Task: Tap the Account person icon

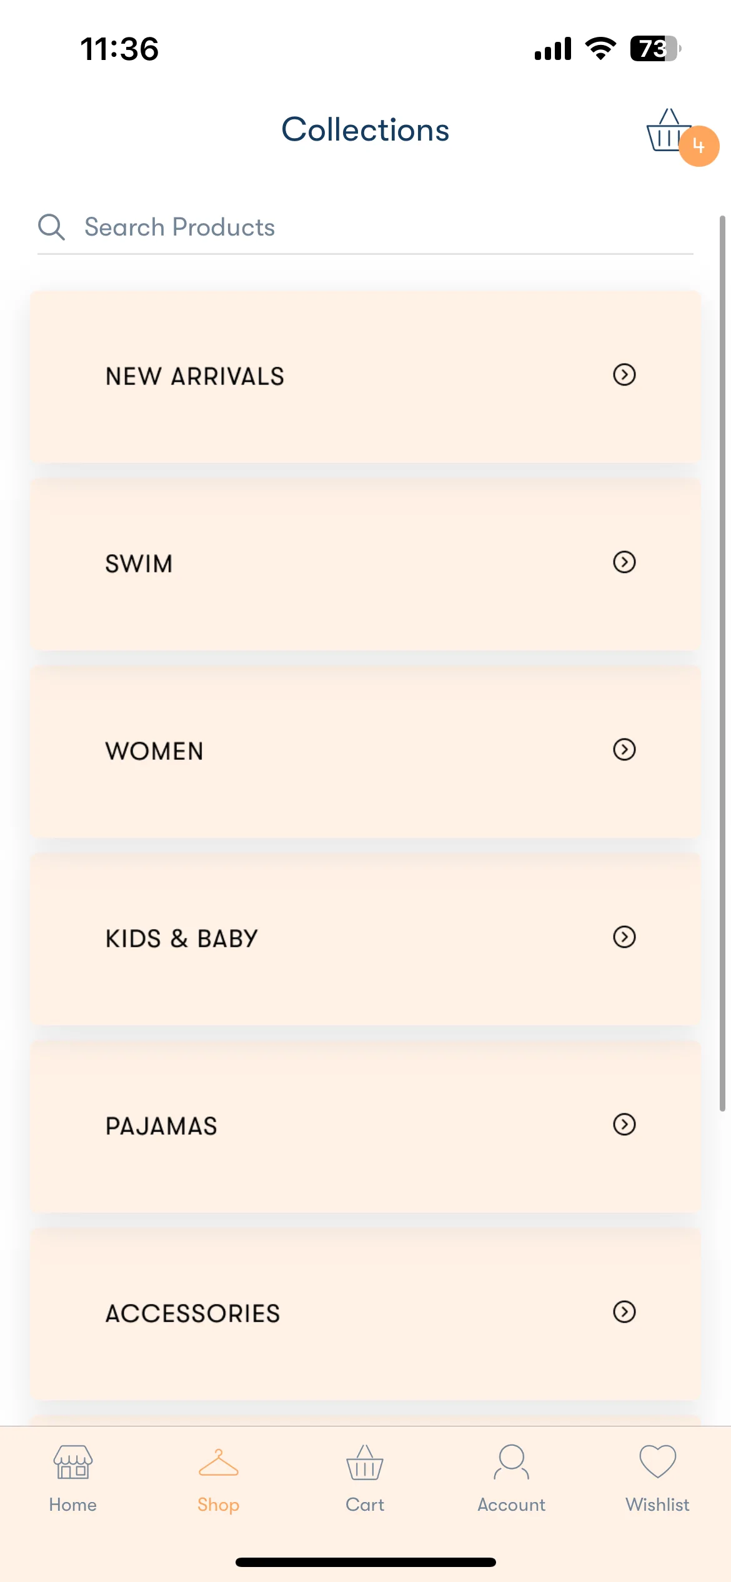Action: [x=512, y=1461]
